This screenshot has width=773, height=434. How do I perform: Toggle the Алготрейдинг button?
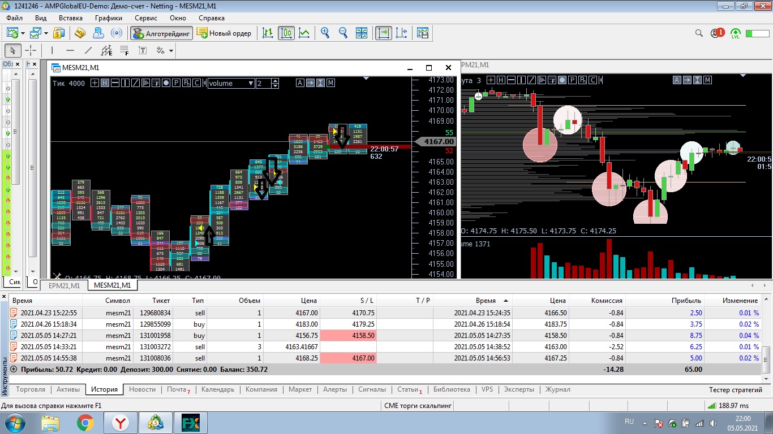[x=161, y=33]
